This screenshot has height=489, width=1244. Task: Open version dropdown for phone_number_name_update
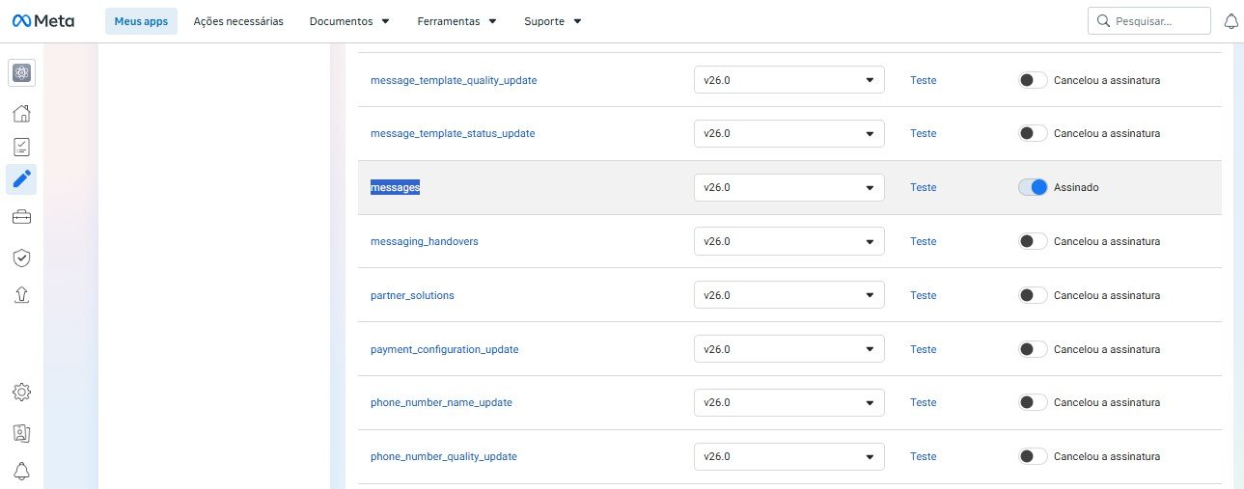click(789, 402)
